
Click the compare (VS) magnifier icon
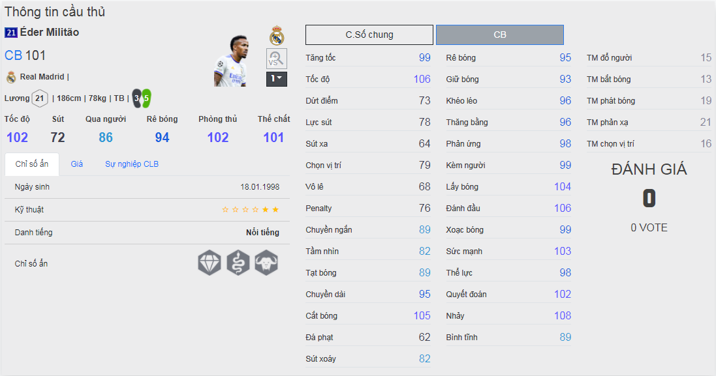click(x=276, y=59)
